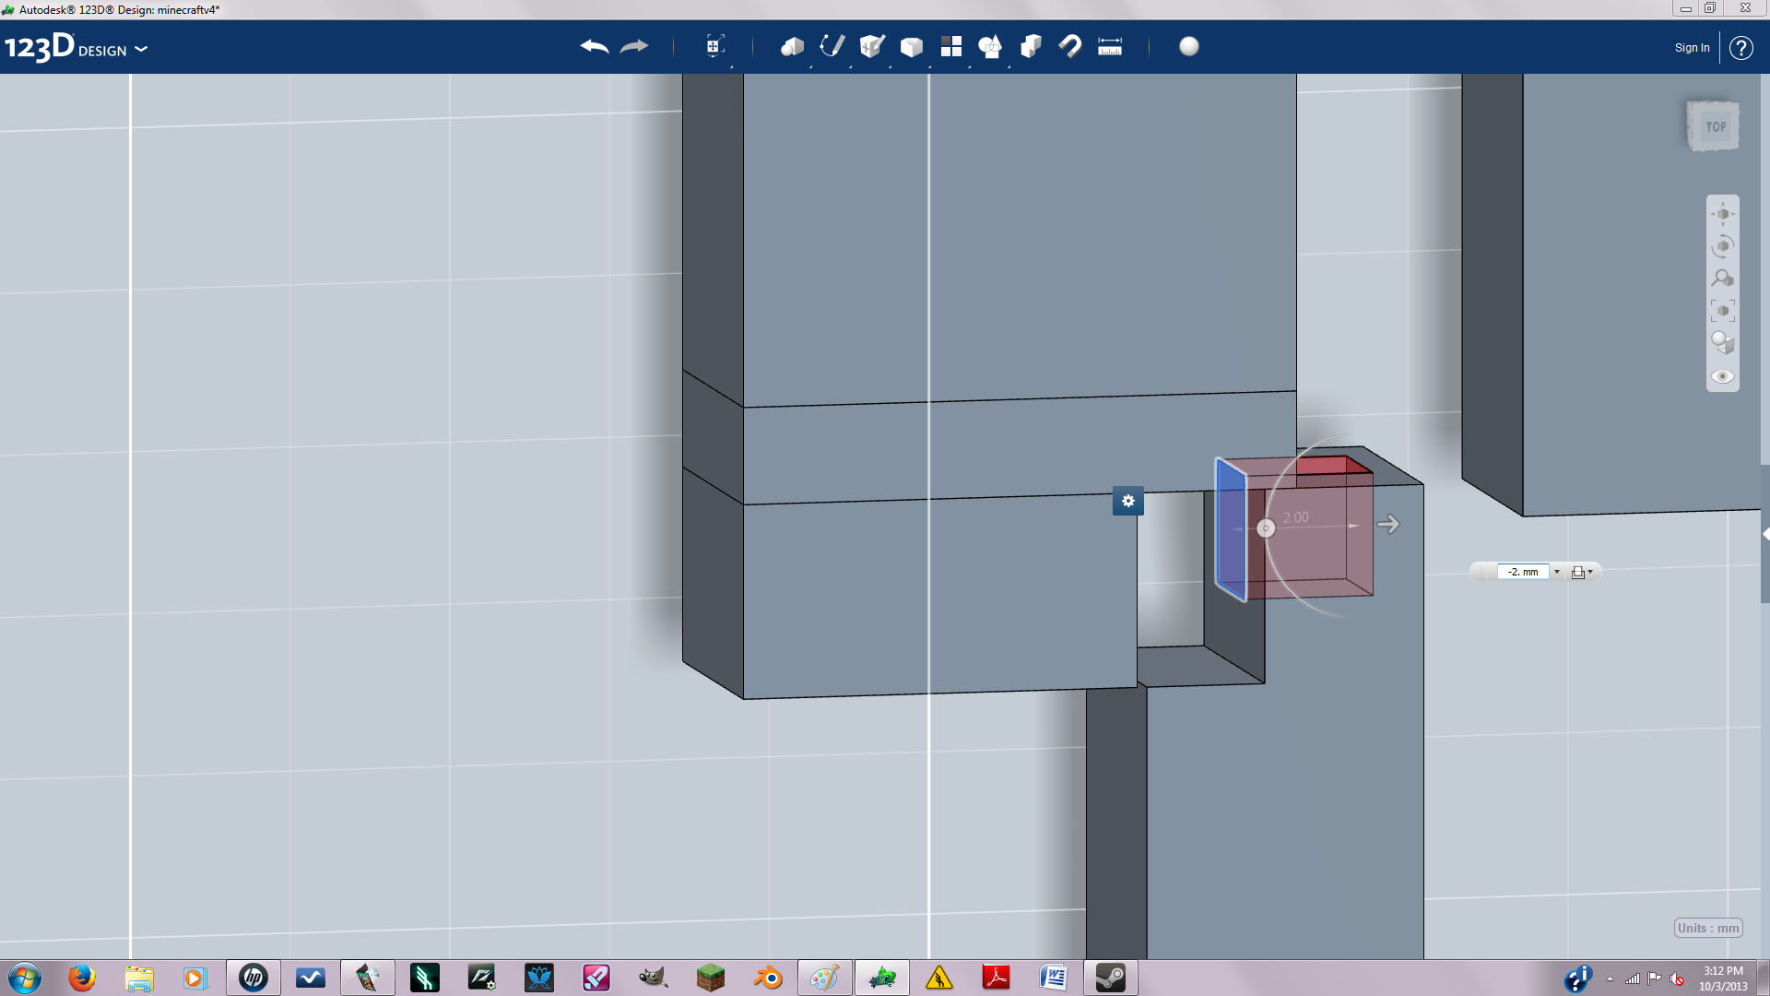Undo the last action
The height and width of the screenshot is (996, 1770).
click(x=595, y=46)
